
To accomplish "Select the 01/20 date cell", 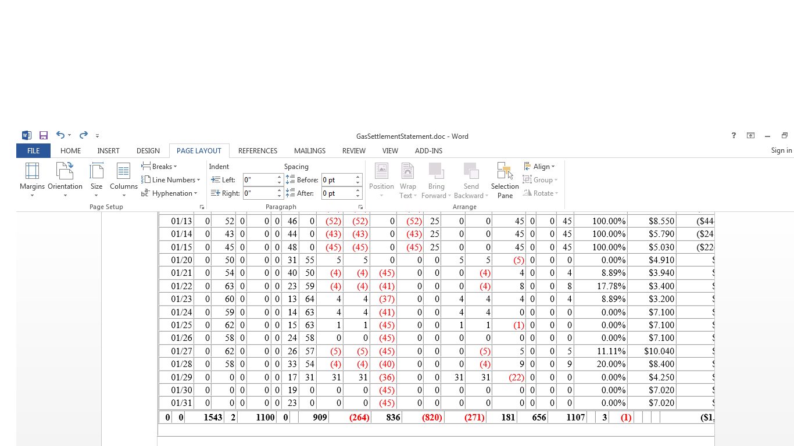I will click(x=181, y=260).
